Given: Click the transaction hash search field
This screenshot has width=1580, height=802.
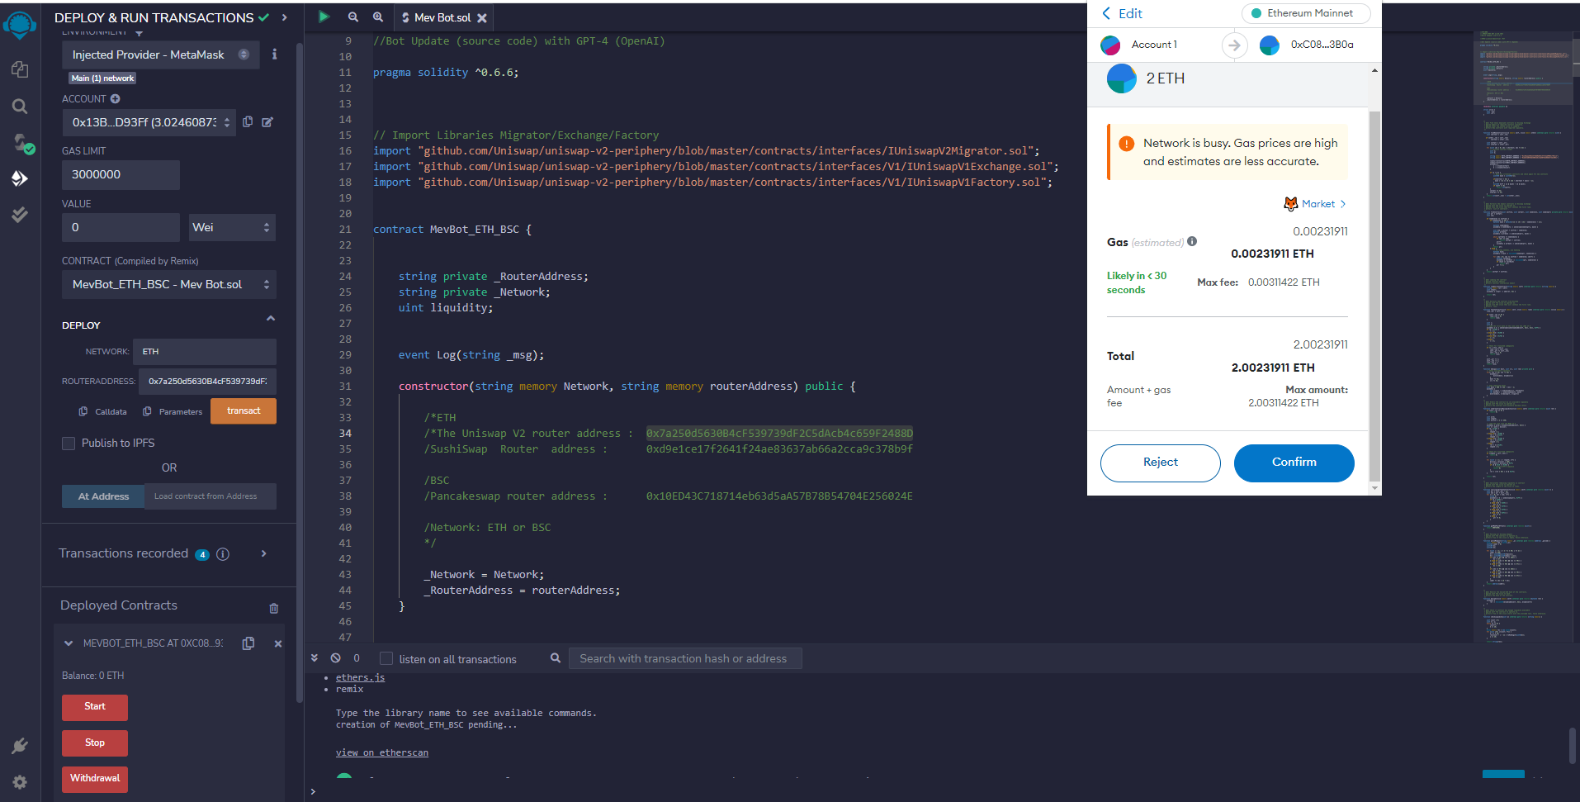Looking at the screenshot, I should click(685, 658).
